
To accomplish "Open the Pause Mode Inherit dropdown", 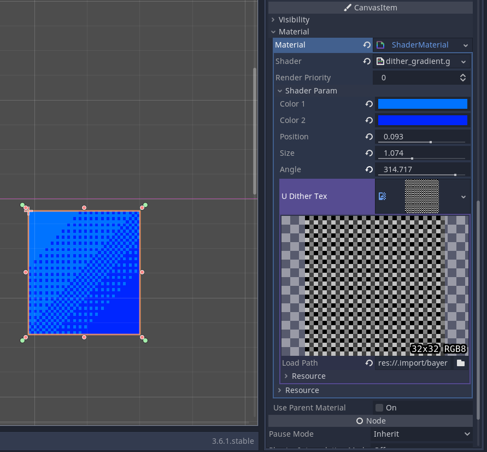I will [466, 434].
